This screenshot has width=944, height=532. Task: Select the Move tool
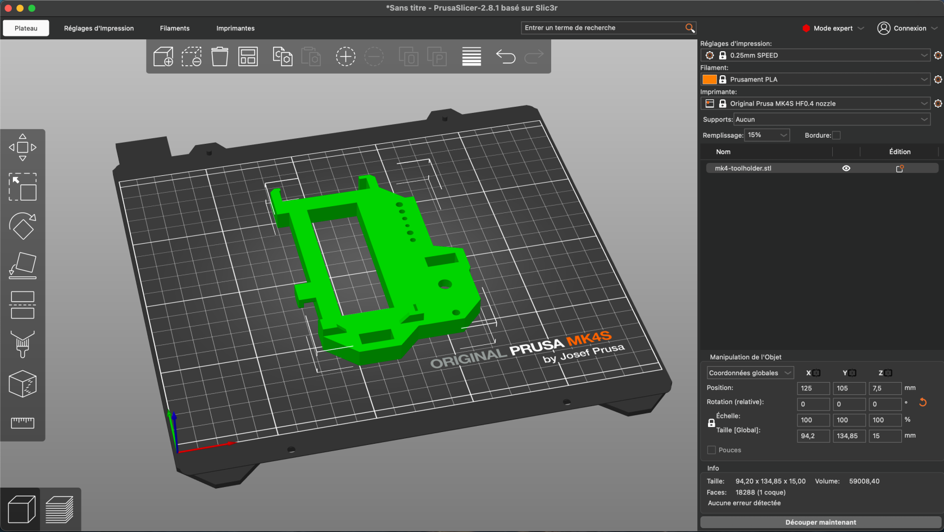click(22, 147)
